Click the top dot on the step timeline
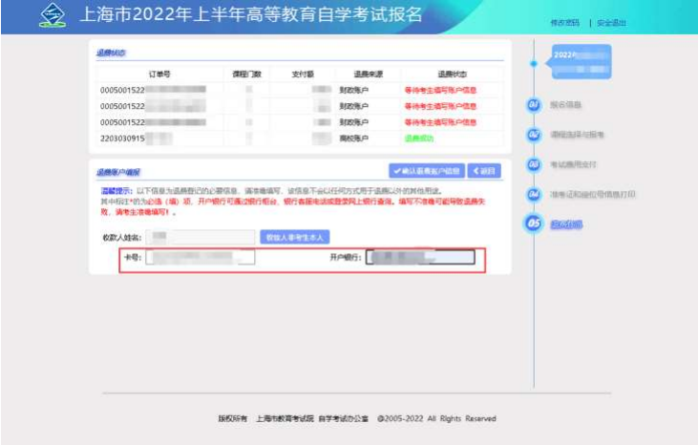698x445 pixels. (534, 64)
